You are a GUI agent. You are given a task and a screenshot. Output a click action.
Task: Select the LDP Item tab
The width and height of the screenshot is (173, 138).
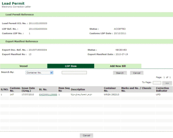[x=71, y=66]
